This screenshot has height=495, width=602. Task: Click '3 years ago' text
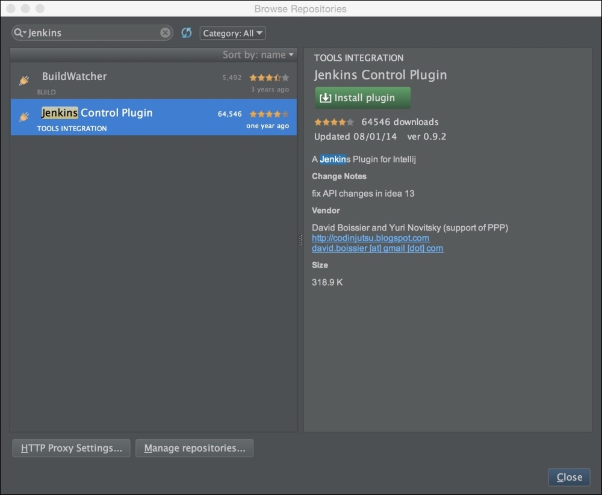(x=270, y=90)
